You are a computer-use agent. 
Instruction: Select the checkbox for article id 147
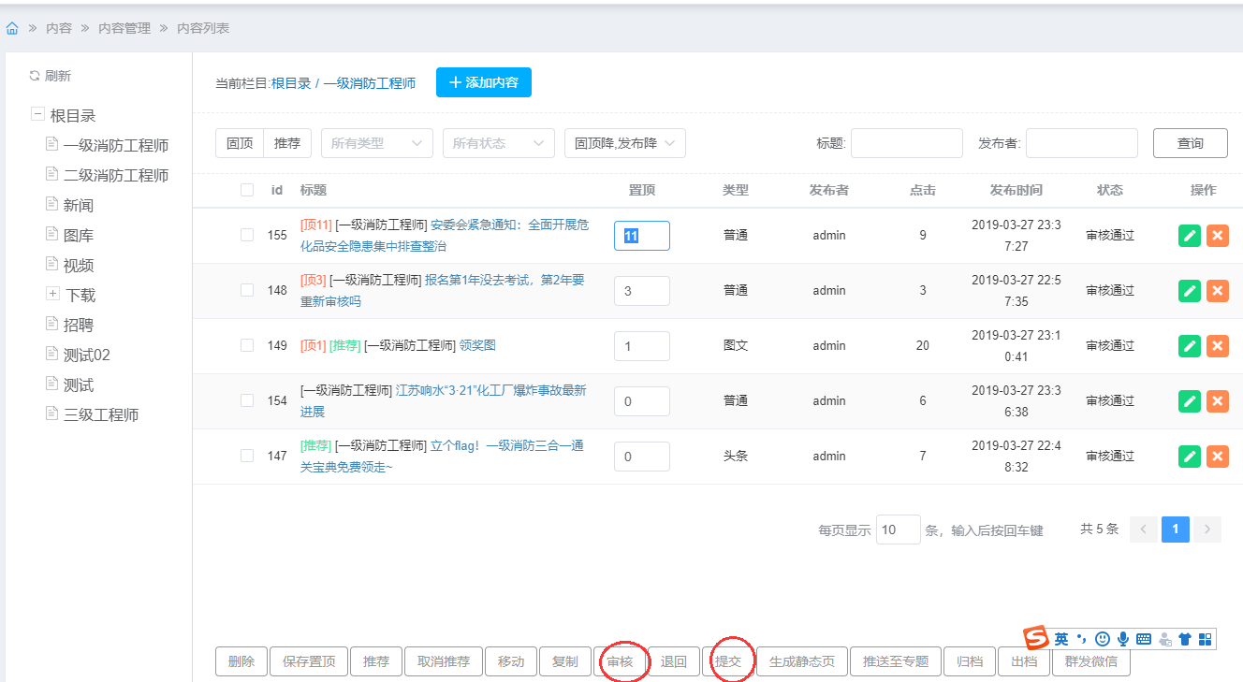pos(247,457)
